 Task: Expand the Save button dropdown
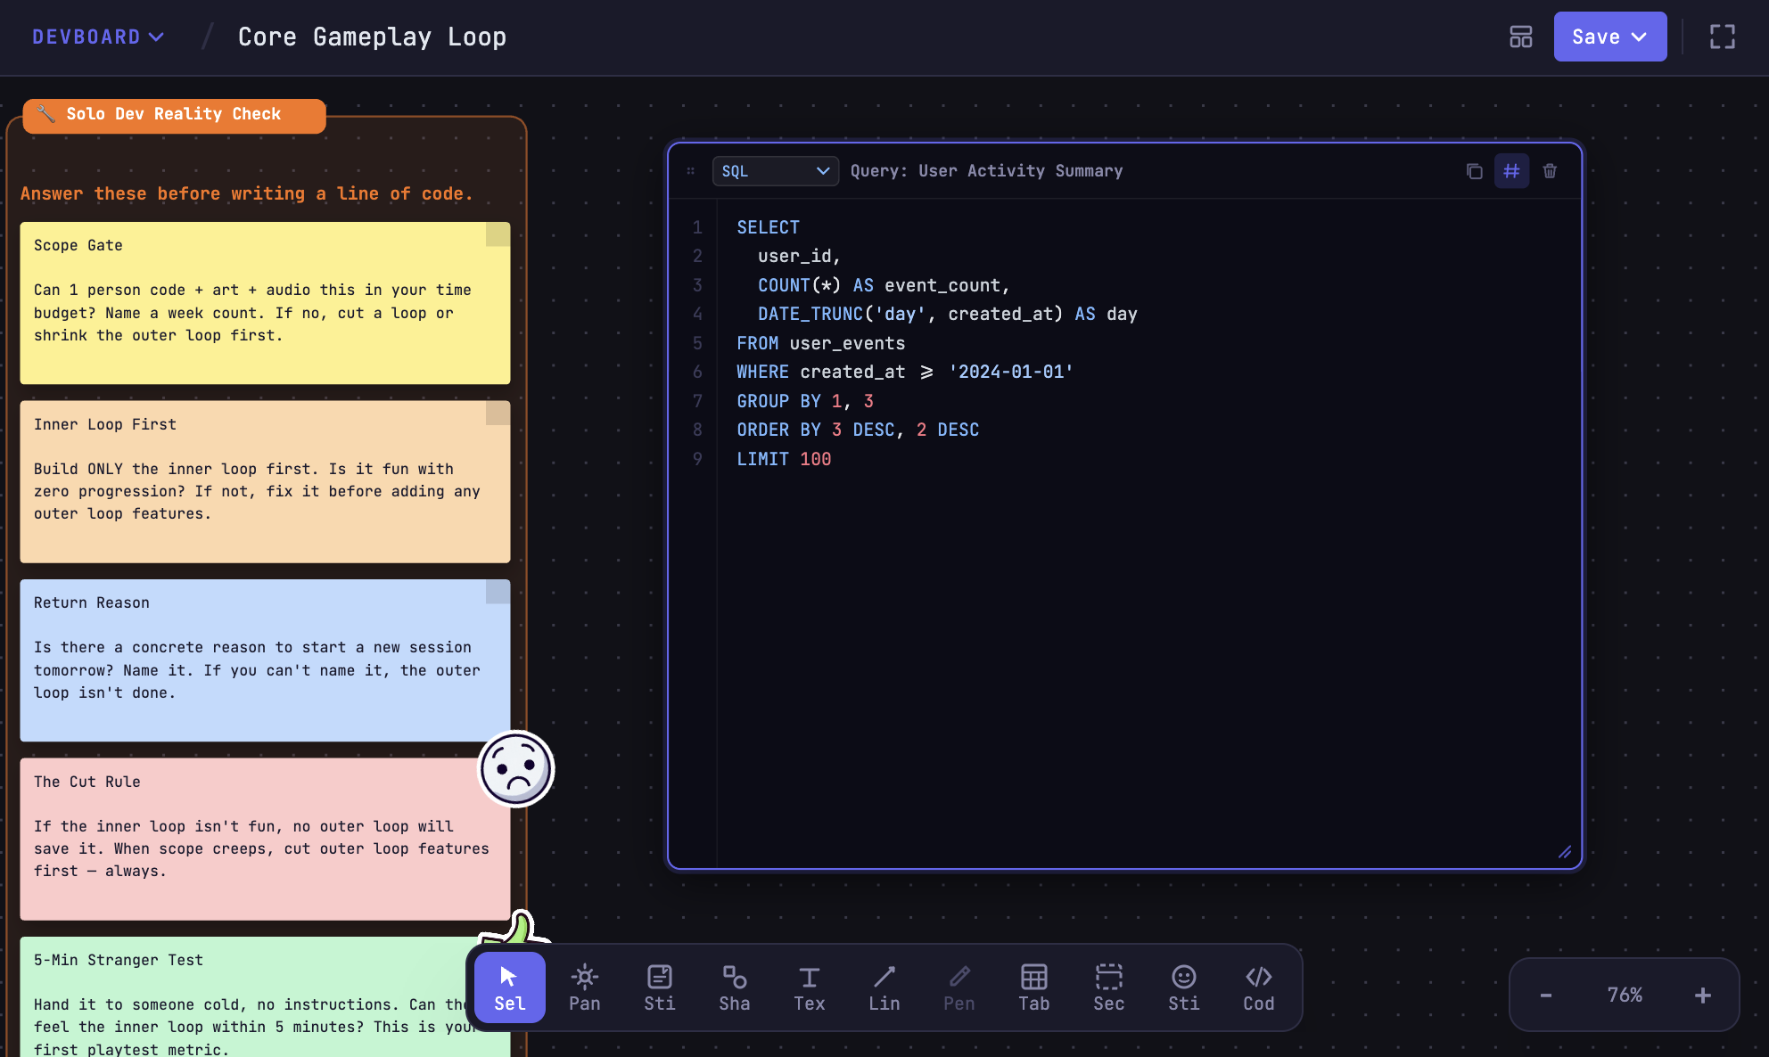[1641, 37]
